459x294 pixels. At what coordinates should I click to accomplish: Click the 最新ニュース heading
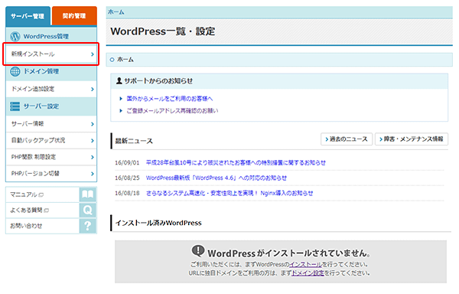click(134, 141)
